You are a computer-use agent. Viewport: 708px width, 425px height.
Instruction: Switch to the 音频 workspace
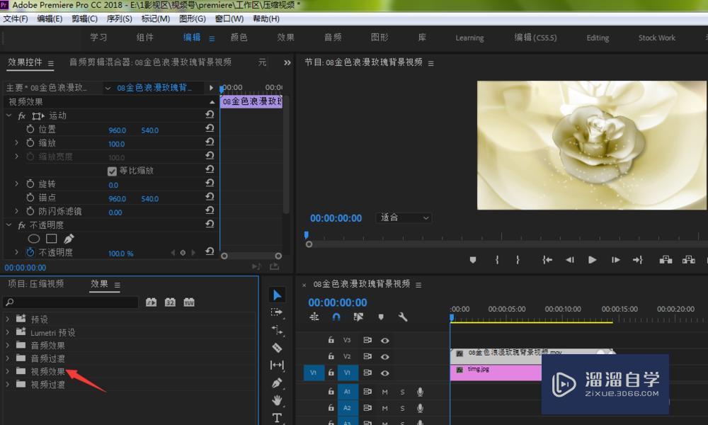tap(333, 38)
